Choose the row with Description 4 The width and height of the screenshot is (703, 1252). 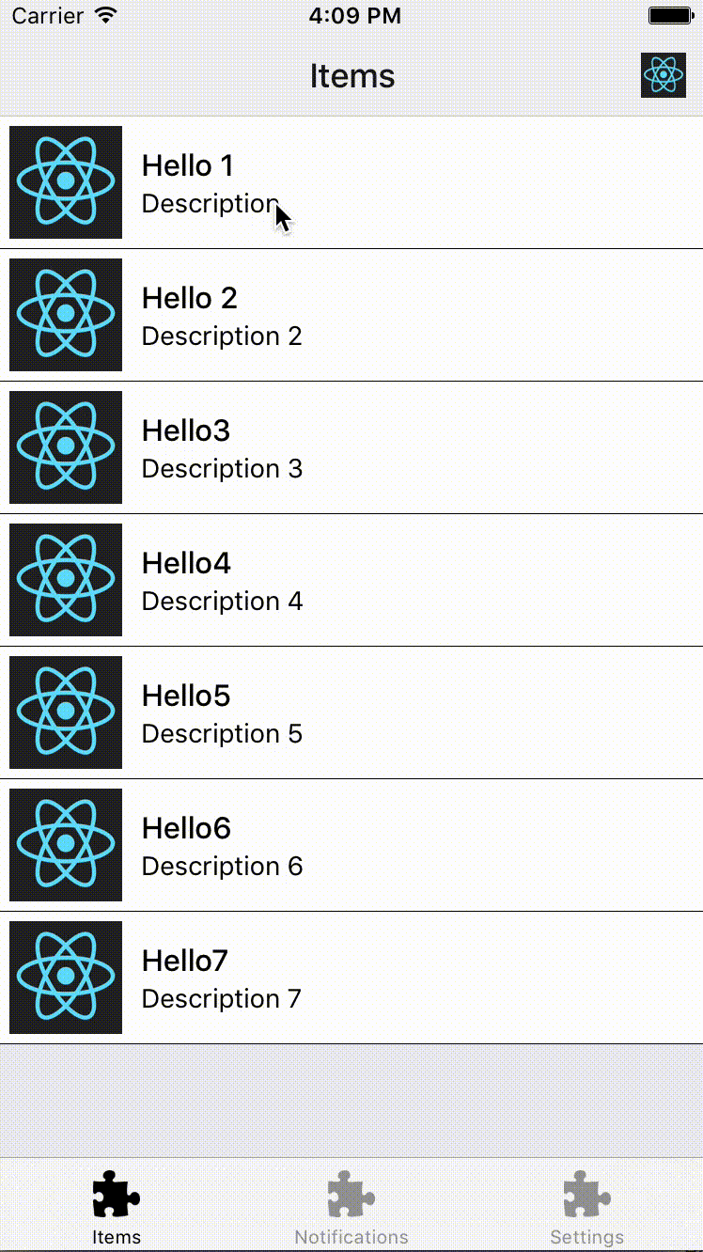click(351, 580)
